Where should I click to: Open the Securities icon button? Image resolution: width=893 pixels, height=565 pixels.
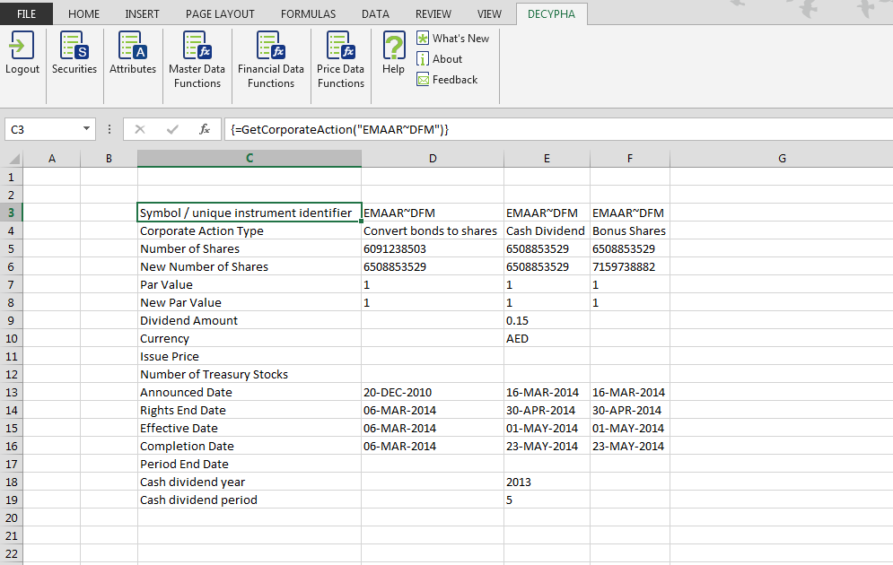point(74,46)
